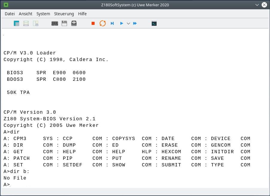Click the 'Z180 System-BIOS Version 2.1' line
270x196 pixels.
click(49, 119)
